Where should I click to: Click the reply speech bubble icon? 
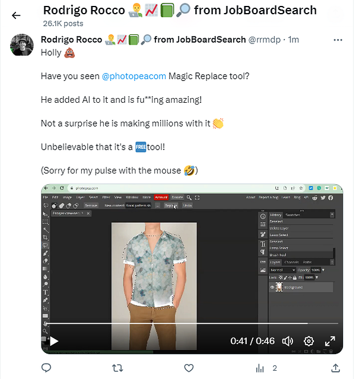point(47,368)
